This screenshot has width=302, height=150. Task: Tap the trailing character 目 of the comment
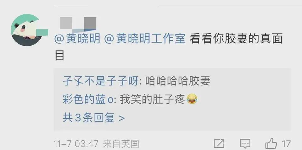59,55
